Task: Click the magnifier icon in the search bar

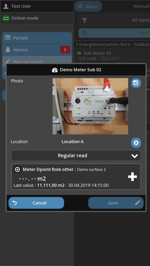Action: tap(85, 33)
